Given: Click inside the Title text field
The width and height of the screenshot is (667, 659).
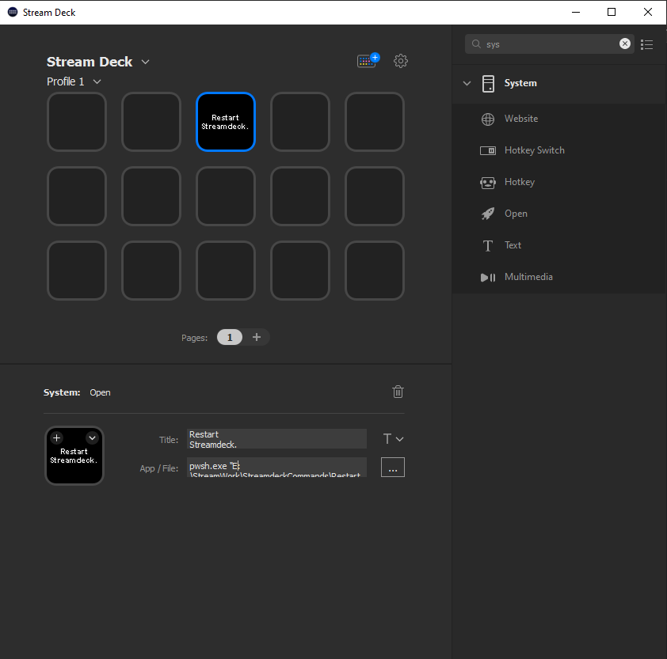Looking at the screenshot, I should [276, 438].
